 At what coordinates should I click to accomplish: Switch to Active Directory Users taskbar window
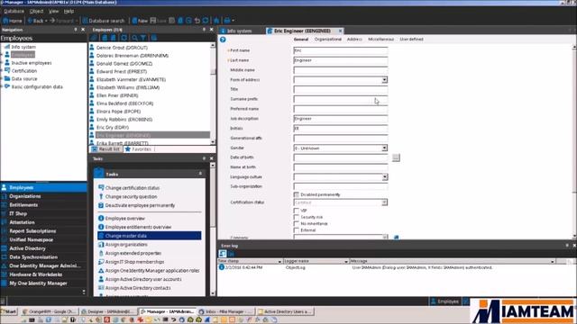pyautogui.click(x=286, y=311)
